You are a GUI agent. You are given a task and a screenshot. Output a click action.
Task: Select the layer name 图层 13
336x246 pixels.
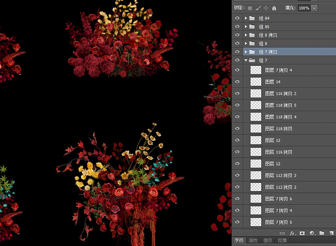pos(273,140)
